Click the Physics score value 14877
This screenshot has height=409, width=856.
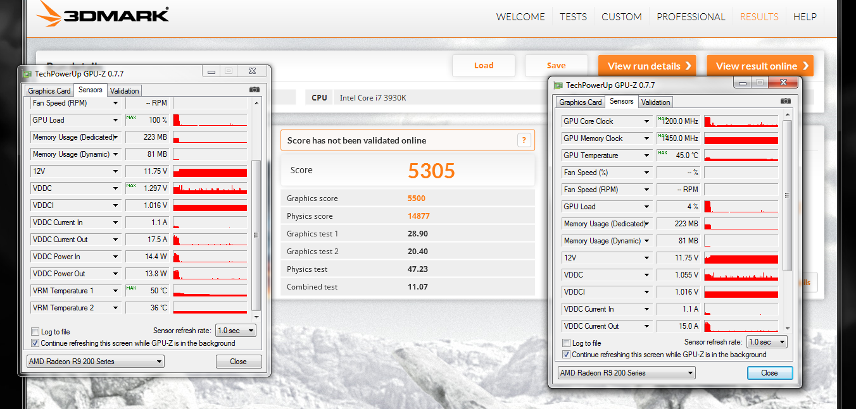(419, 216)
